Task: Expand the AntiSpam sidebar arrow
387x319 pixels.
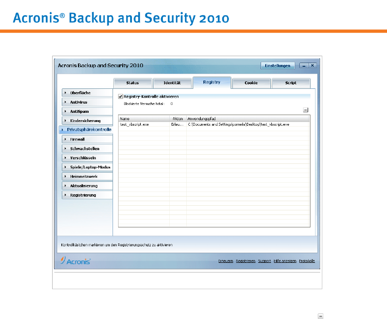Action: (x=65, y=111)
